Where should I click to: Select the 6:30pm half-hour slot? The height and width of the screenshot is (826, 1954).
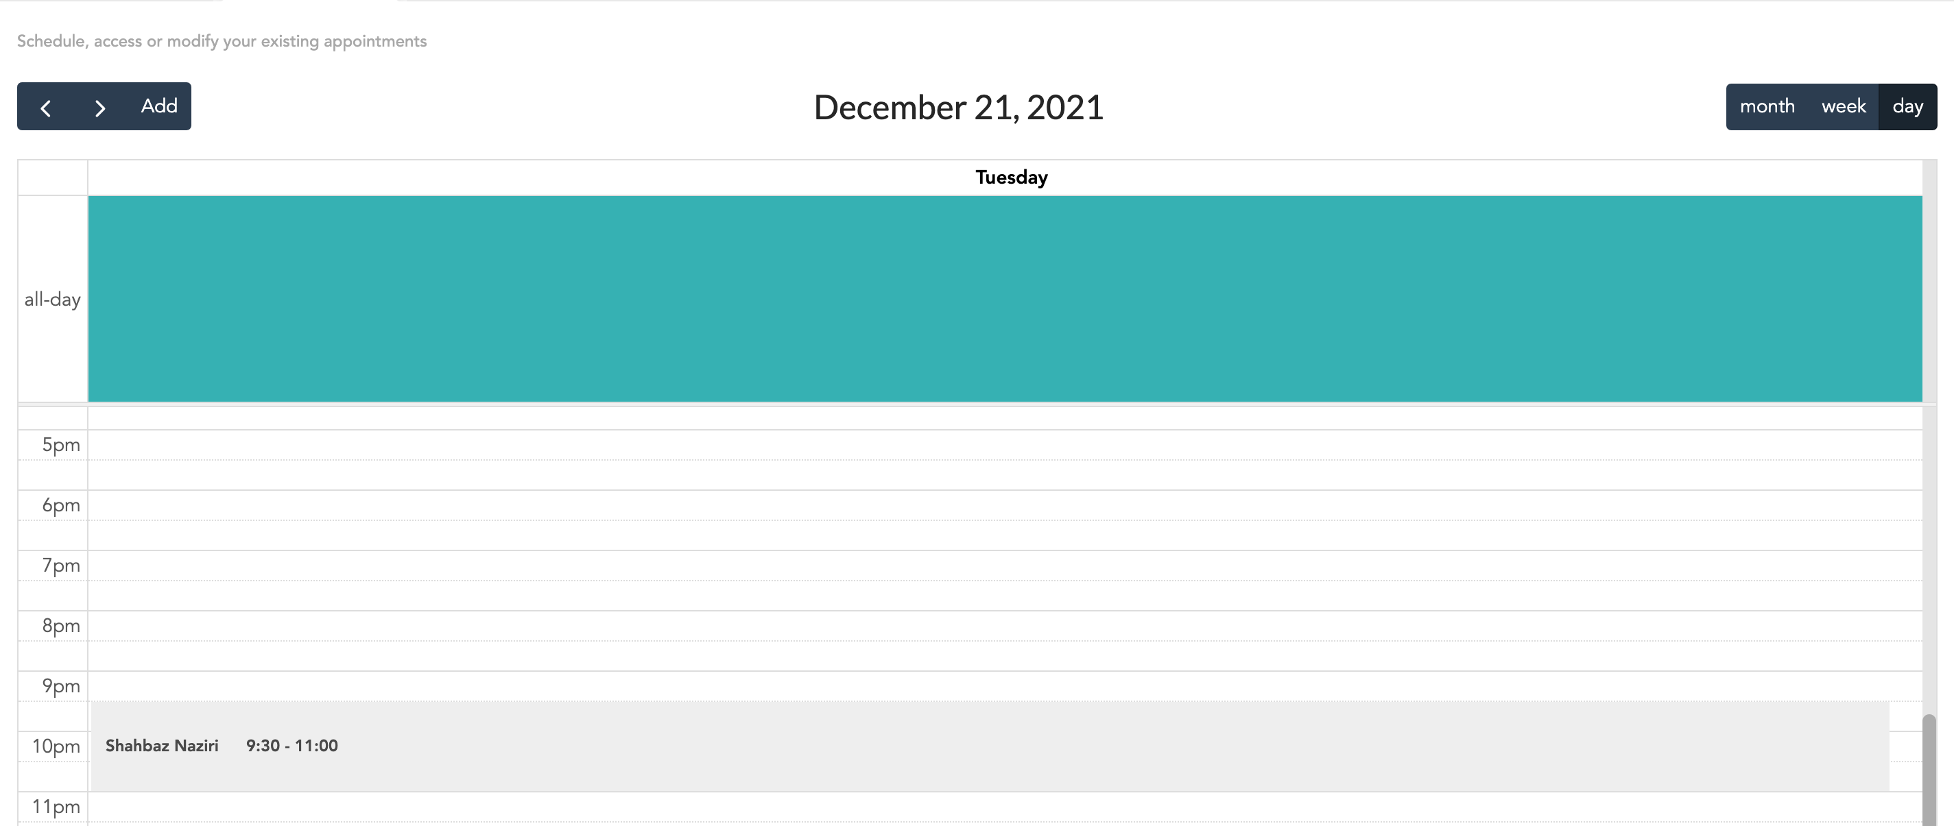[x=1004, y=536]
